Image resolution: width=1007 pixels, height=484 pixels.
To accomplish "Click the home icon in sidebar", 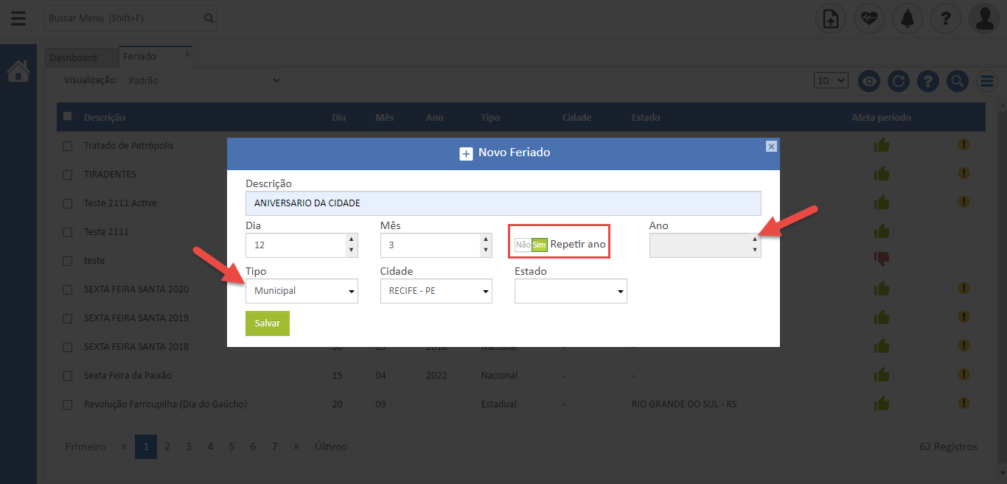I will [x=18, y=71].
